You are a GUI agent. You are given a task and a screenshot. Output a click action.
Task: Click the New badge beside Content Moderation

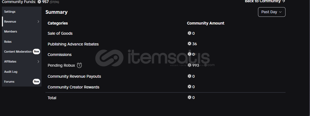pos(36,52)
